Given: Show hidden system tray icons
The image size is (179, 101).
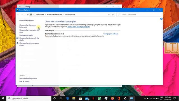Looking at the screenshot, I should [145, 98].
